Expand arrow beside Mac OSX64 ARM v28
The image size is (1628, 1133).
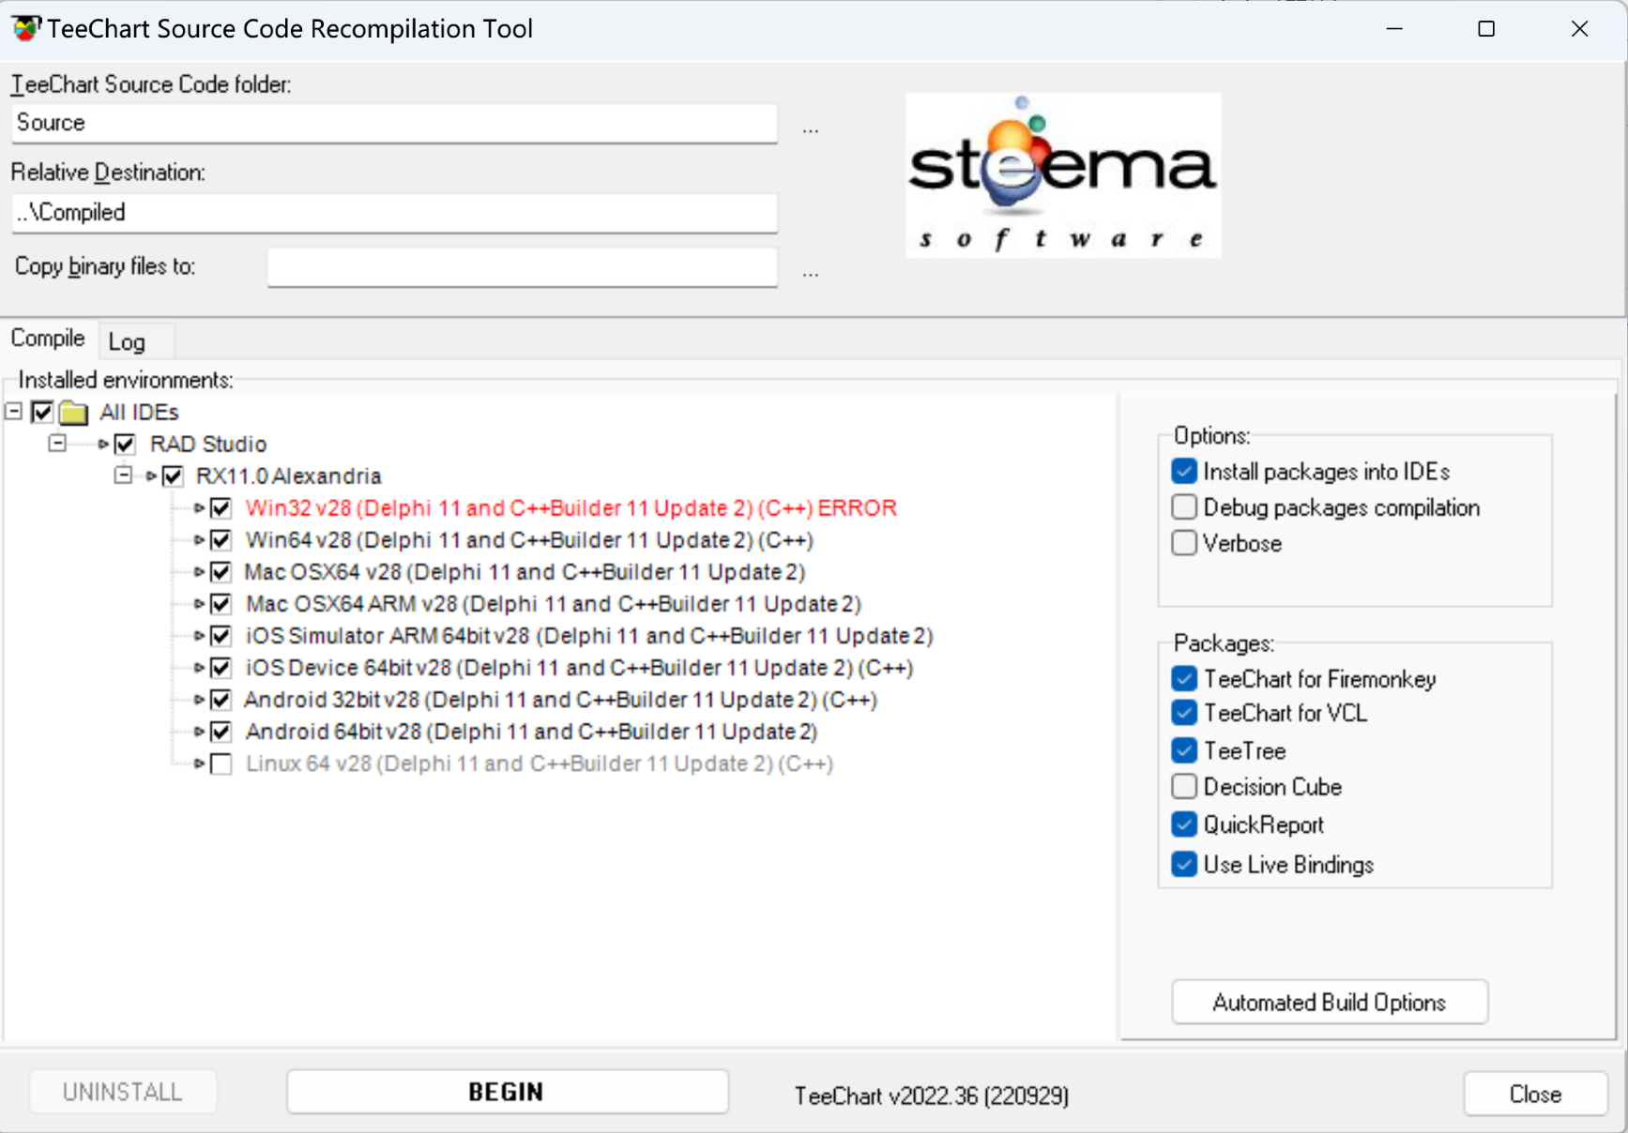199,603
